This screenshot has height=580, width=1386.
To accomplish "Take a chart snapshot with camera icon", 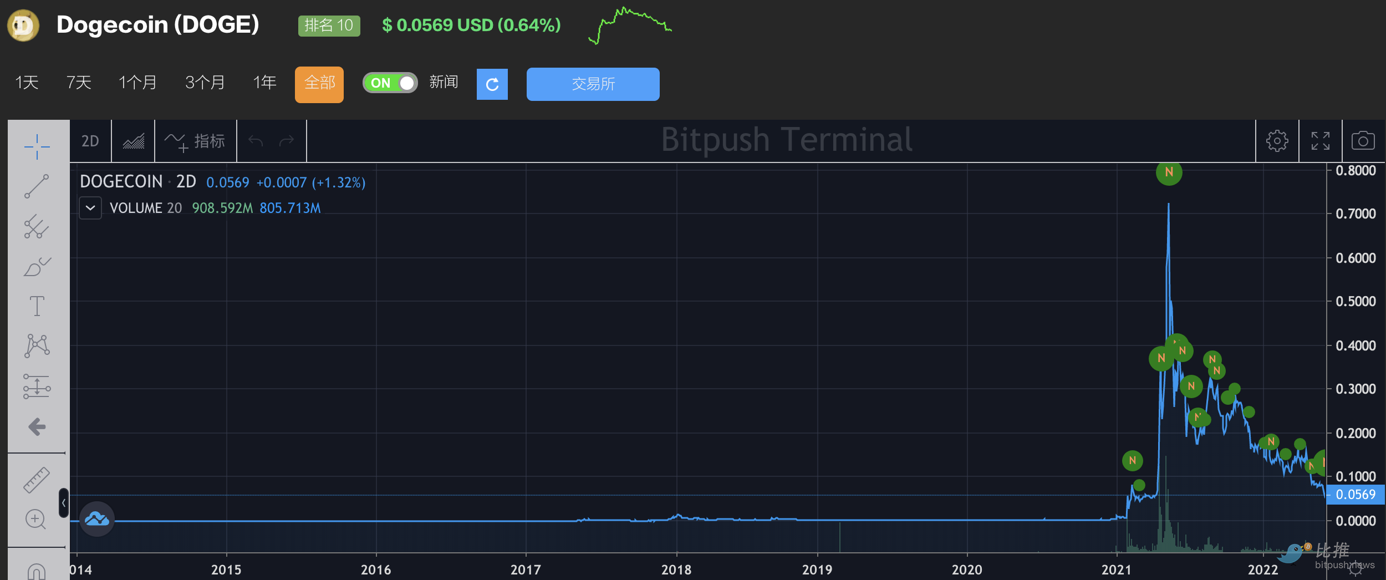I will (1363, 141).
